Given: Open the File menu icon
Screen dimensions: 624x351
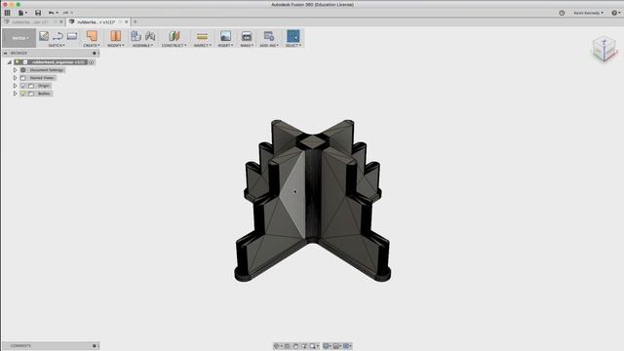Looking at the screenshot, I should click(x=20, y=13).
